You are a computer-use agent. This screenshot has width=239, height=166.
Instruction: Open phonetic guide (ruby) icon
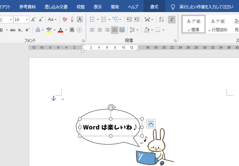click(x=72, y=19)
